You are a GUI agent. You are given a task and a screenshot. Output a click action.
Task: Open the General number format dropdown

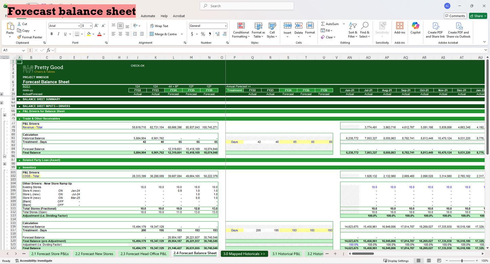click(227, 26)
